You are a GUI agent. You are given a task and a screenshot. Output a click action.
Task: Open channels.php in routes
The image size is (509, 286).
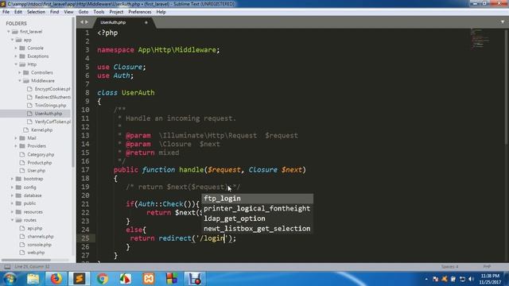pos(41,237)
